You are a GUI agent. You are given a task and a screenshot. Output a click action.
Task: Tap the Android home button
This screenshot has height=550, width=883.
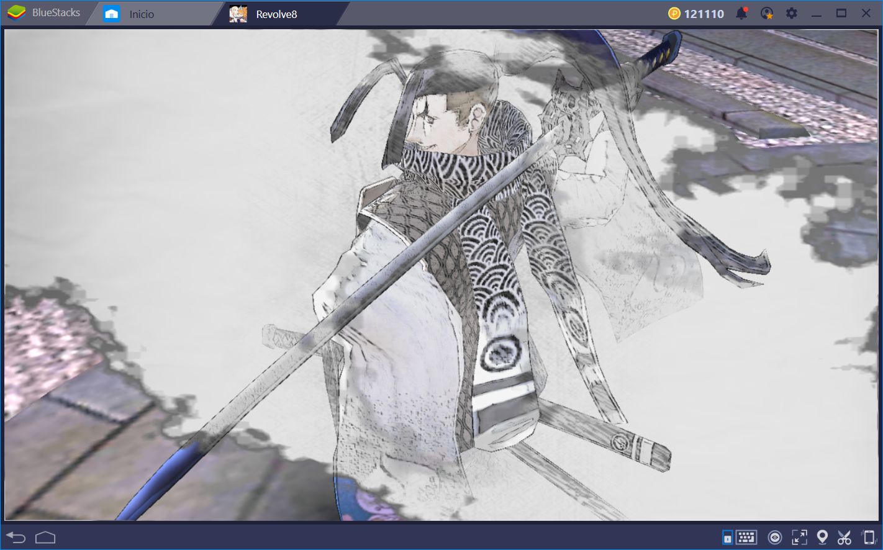click(45, 537)
